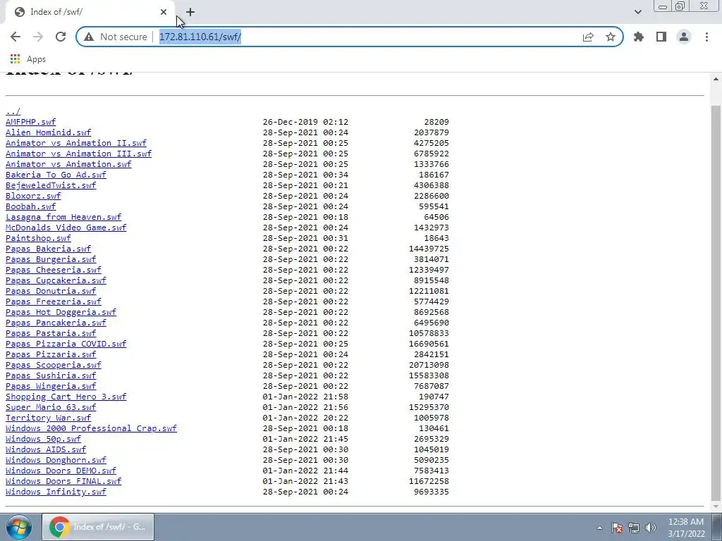This screenshot has width=722, height=541.
Task: Open the Papas Sushiria.swf link
Action: [51, 376]
